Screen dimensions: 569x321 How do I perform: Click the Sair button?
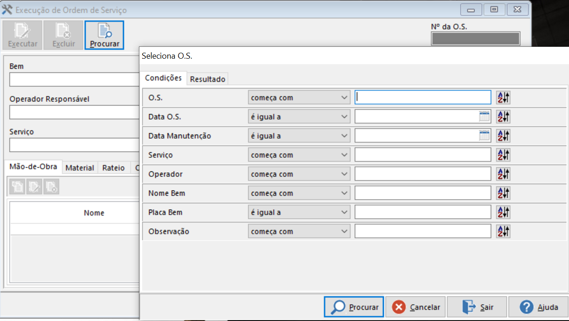pyautogui.click(x=477, y=307)
